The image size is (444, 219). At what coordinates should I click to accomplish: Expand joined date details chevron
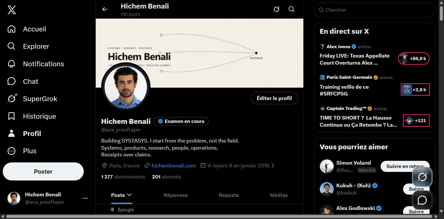click(273, 165)
